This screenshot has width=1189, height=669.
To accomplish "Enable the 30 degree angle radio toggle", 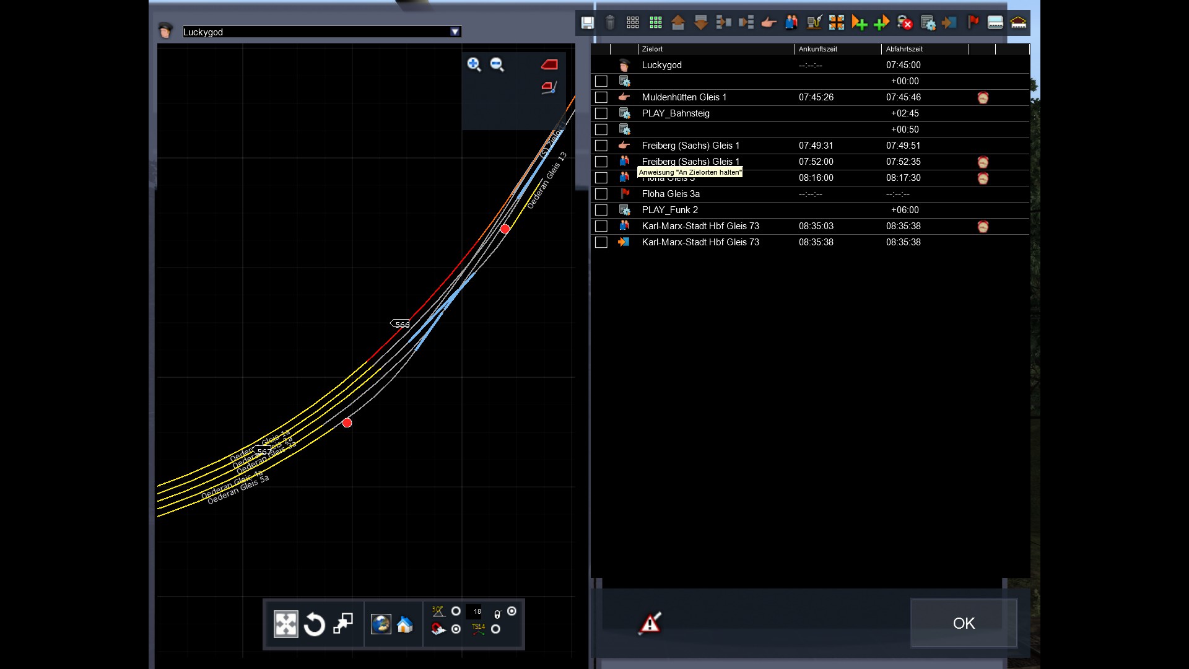I will [456, 611].
